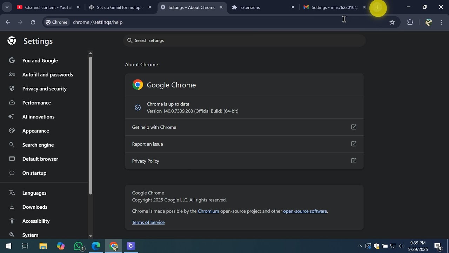Click the Chrome logo beside Settings
The image size is (449, 253).
12,41
